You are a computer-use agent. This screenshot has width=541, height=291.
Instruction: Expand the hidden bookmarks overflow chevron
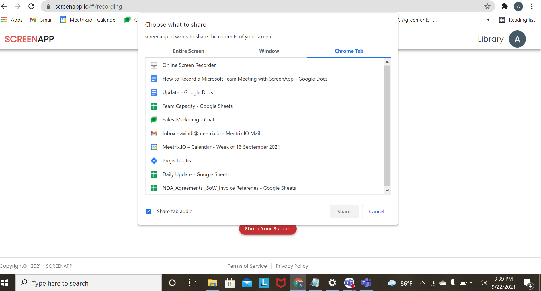[488, 20]
